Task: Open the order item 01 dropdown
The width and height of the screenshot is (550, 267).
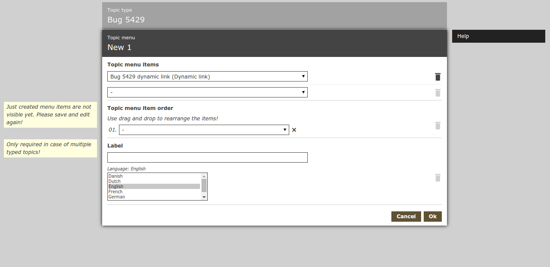Action: click(204, 130)
